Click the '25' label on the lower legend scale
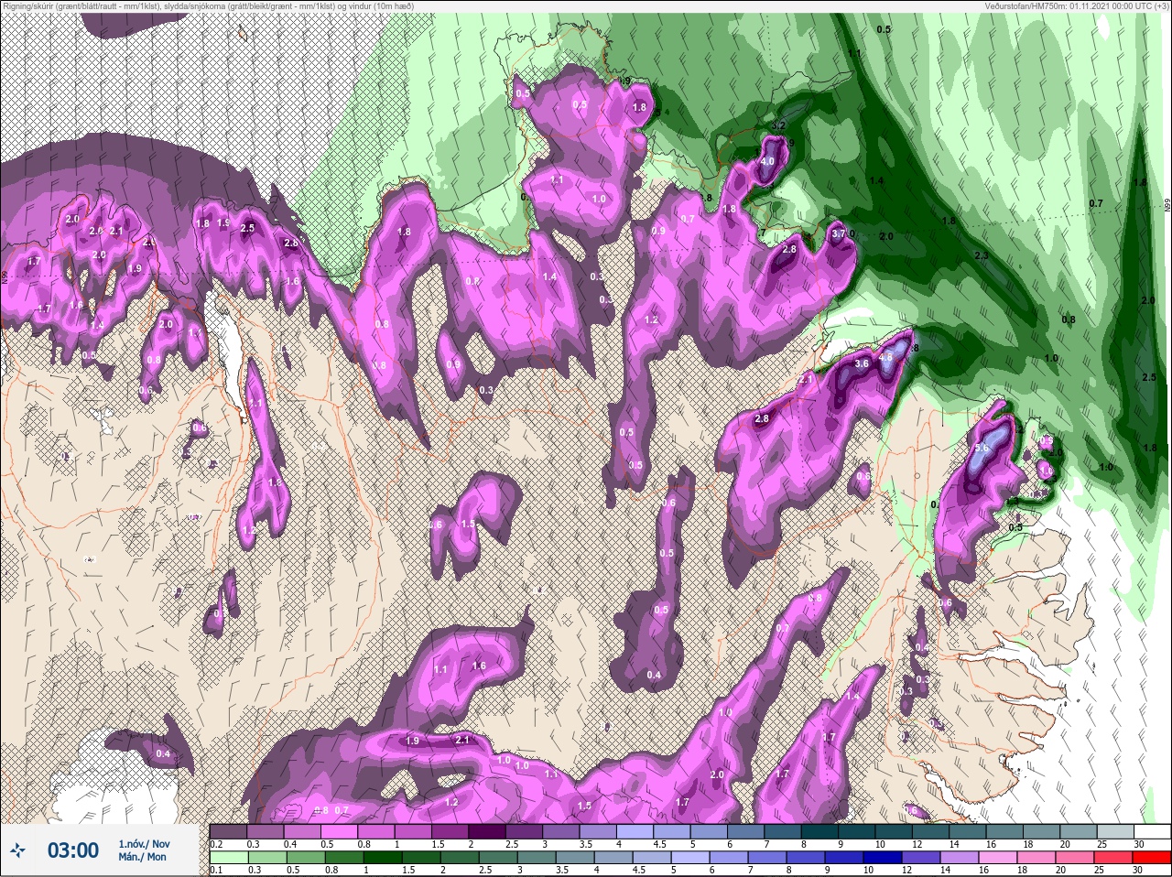Screen dimensions: 1172x877 point(1101,869)
